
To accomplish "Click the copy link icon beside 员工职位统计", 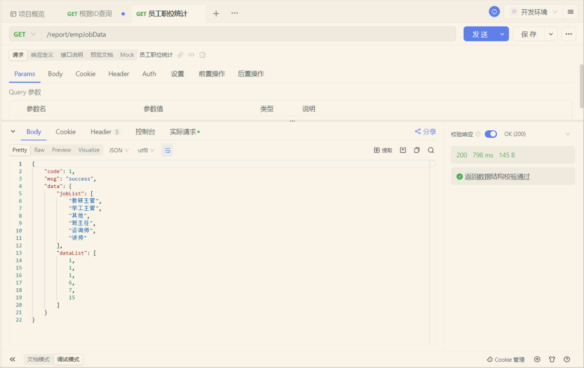I will point(180,55).
